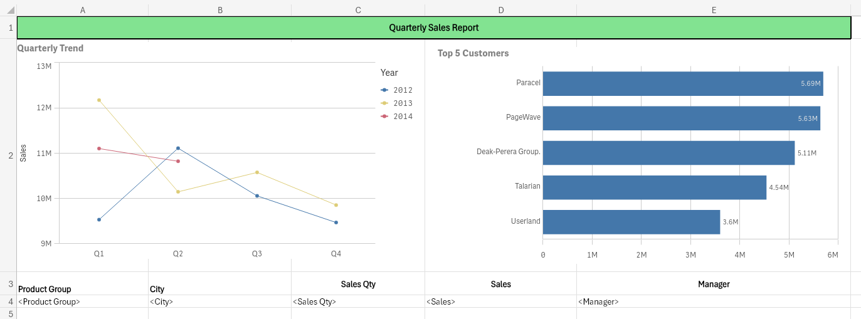Image resolution: width=861 pixels, height=319 pixels.
Task: Click the 2012 legend marker
Action: coord(384,90)
